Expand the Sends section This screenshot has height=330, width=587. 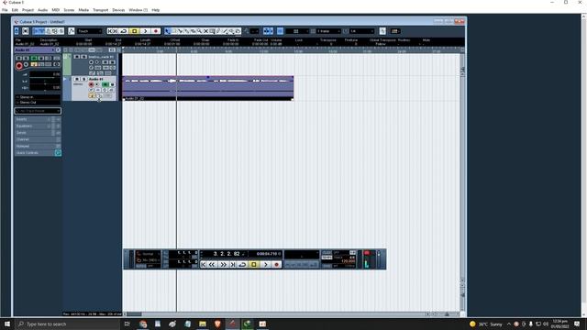pyautogui.click(x=38, y=132)
